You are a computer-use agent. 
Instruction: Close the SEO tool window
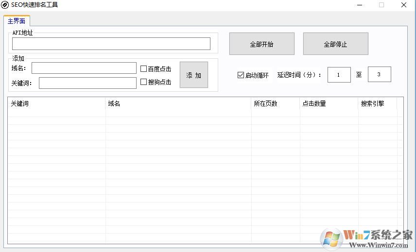(404, 5)
